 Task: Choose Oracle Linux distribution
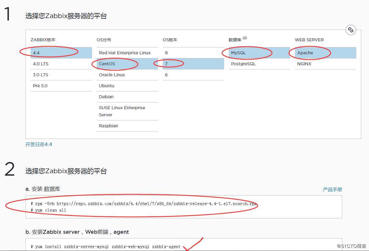pos(127,75)
